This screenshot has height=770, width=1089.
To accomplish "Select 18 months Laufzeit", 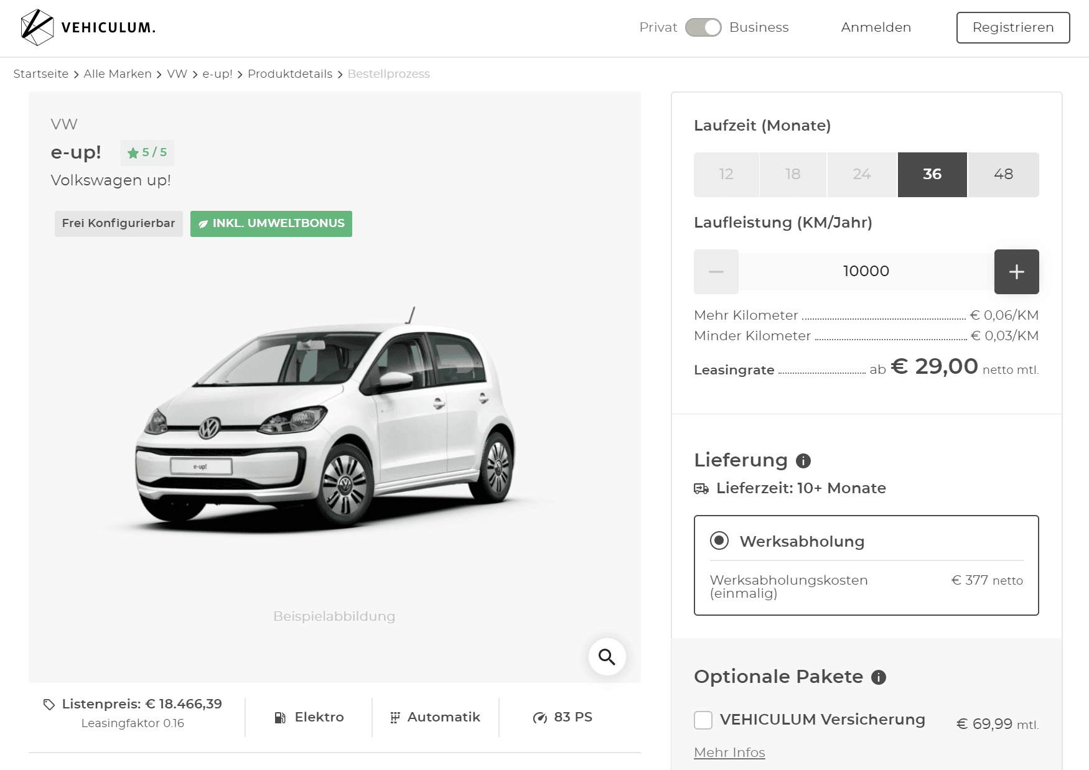I will (x=793, y=174).
